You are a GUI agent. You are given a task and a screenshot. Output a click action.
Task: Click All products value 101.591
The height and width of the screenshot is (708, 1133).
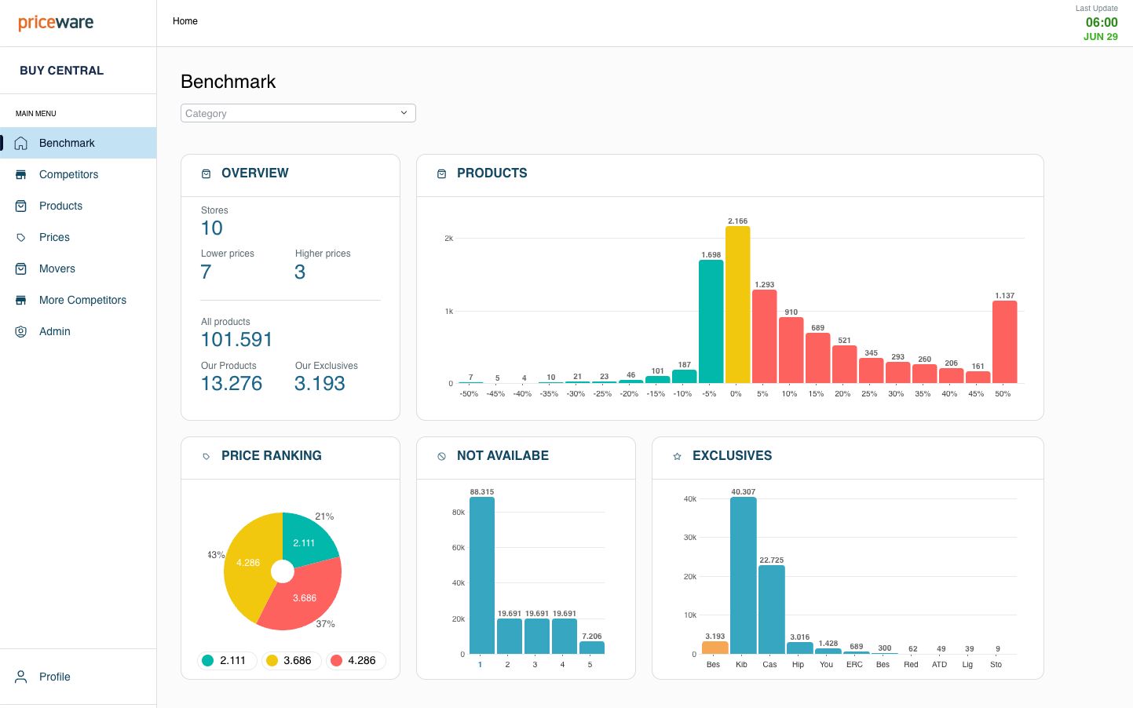(236, 339)
